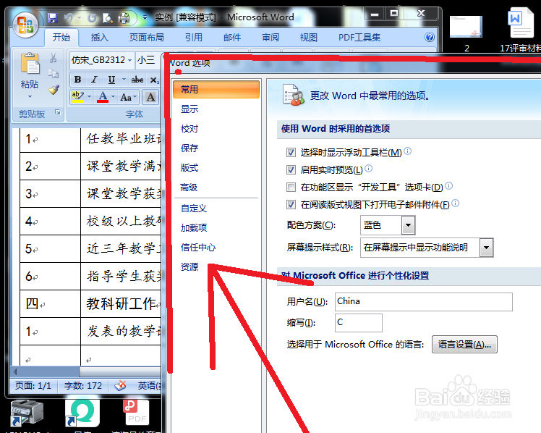
Task: Open font name dropdown 仿宋_GB2312
Action: click(129, 60)
